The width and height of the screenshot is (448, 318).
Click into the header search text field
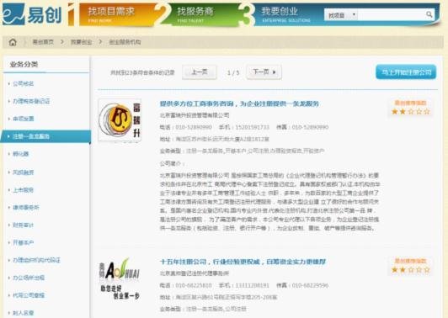coord(392,14)
